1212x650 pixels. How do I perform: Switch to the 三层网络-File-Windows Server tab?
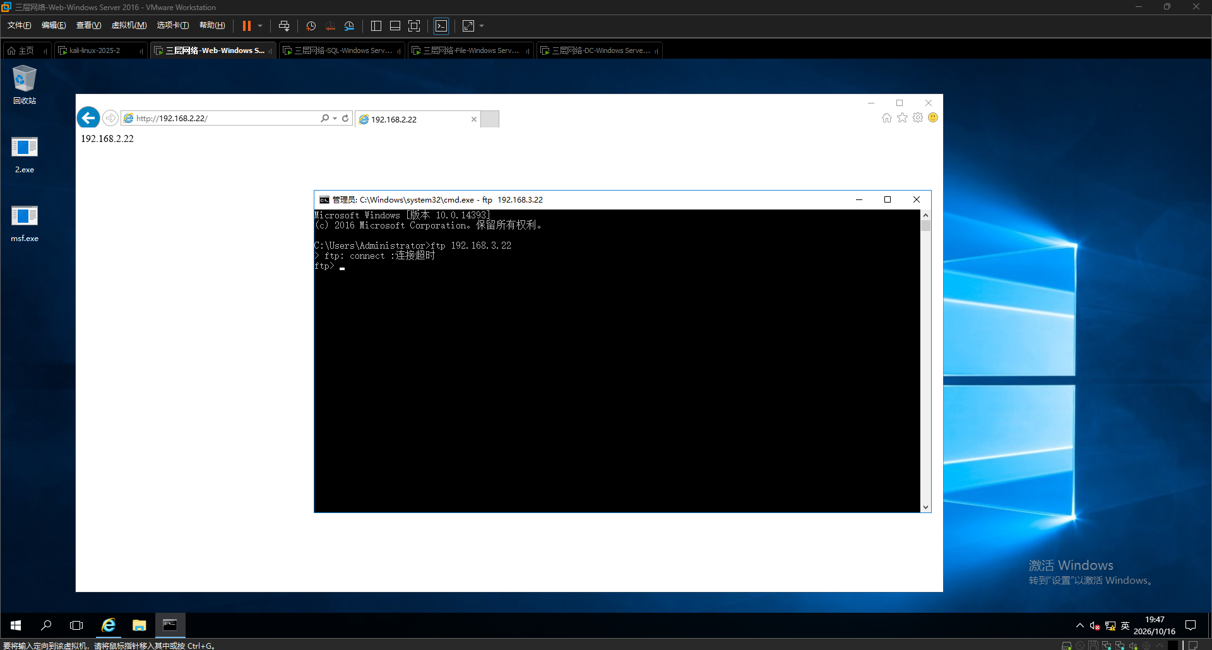[471, 50]
